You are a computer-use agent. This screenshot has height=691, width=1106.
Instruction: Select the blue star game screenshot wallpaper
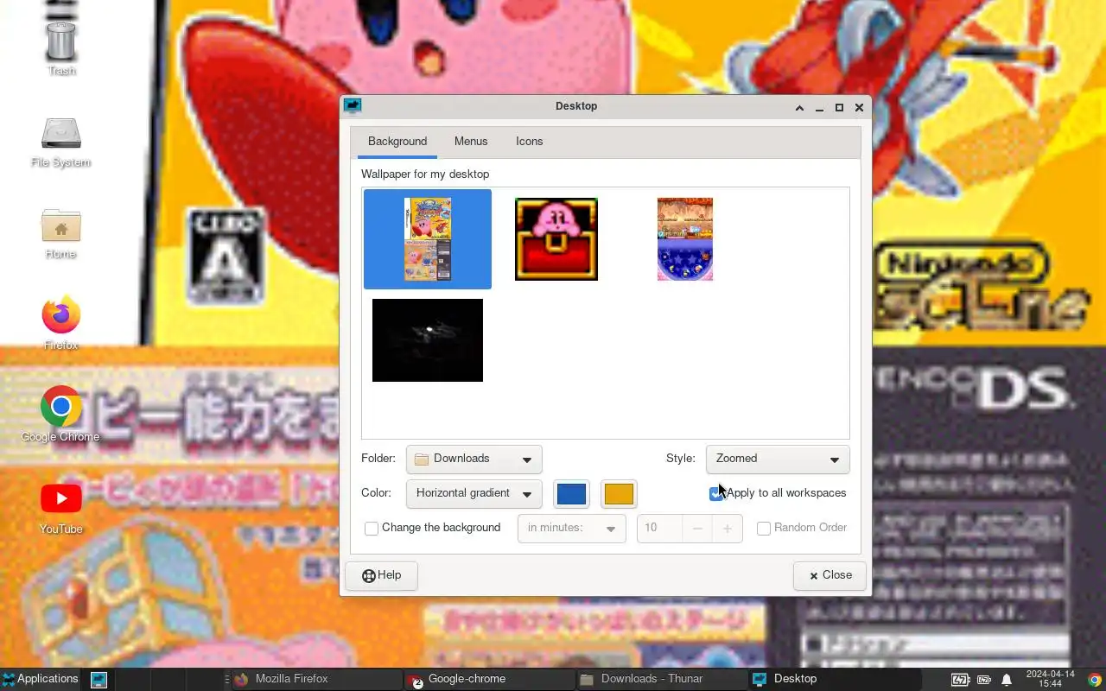point(685,239)
